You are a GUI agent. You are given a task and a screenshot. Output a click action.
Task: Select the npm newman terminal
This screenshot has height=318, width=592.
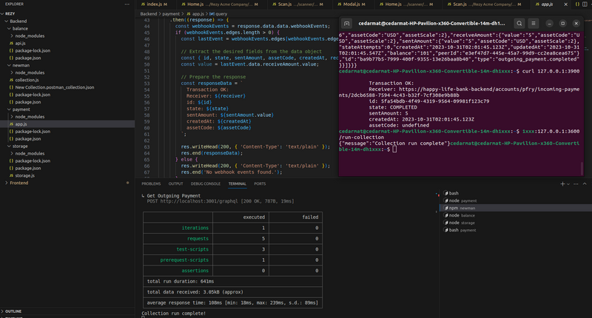click(x=516, y=208)
